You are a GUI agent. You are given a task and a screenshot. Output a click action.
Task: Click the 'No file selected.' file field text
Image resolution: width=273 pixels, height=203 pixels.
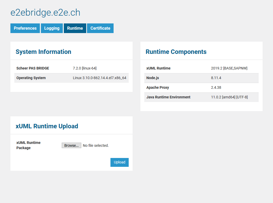tap(96, 145)
